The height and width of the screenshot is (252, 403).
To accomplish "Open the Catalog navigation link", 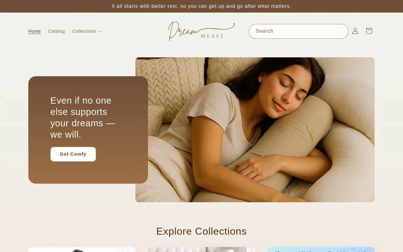I will pyautogui.click(x=57, y=31).
